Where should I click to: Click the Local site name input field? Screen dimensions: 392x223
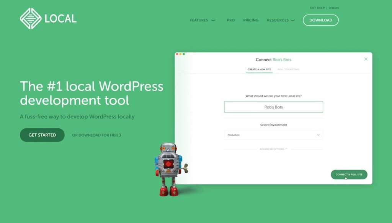[x=273, y=107]
